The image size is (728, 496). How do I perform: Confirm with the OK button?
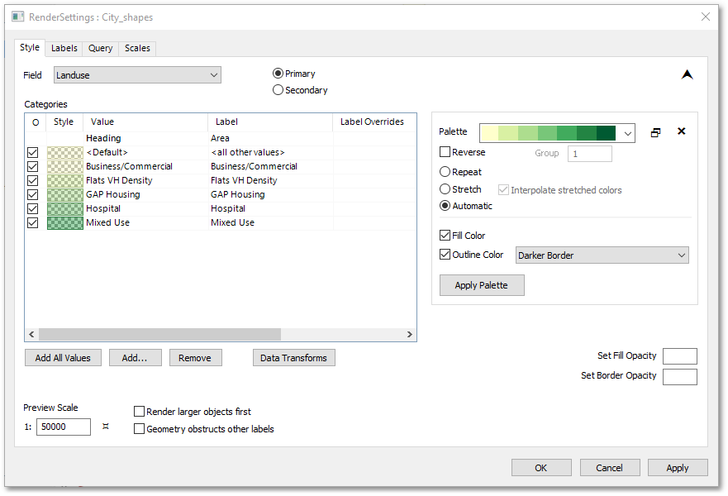[541, 468]
